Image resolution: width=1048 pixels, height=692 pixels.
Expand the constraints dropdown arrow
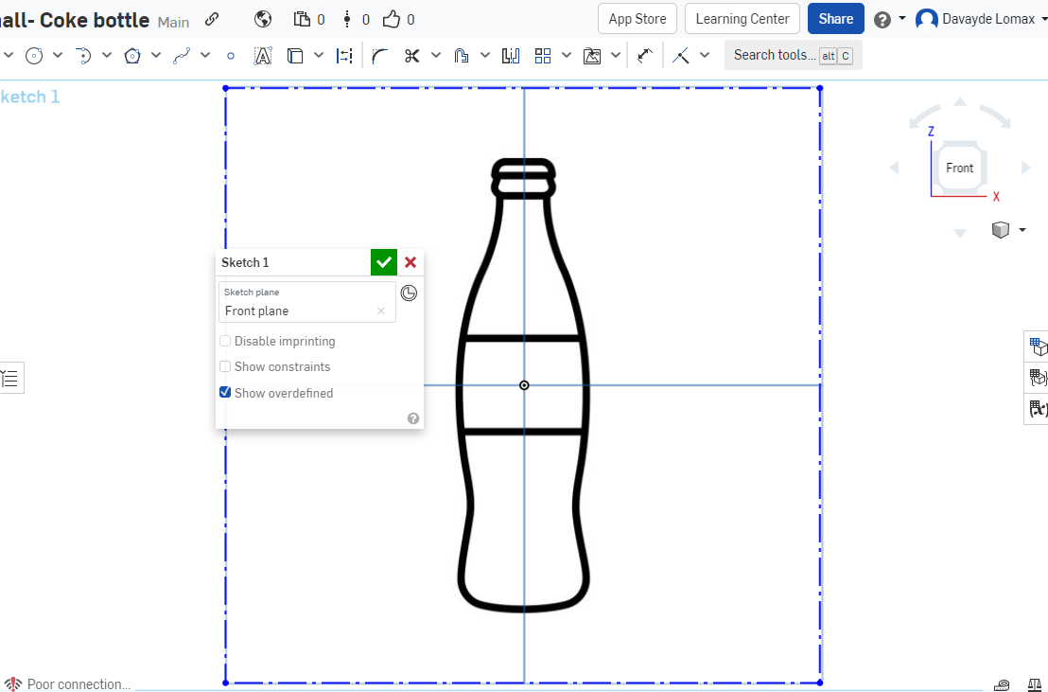pyautogui.click(x=705, y=56)
